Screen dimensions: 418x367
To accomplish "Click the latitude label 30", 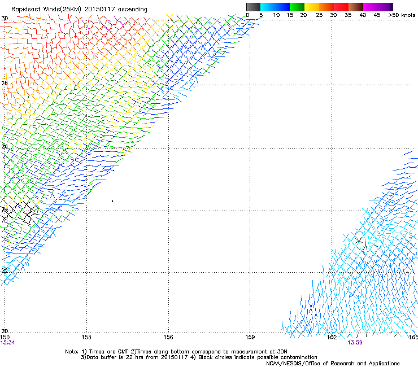I will (x=5, y=19).
